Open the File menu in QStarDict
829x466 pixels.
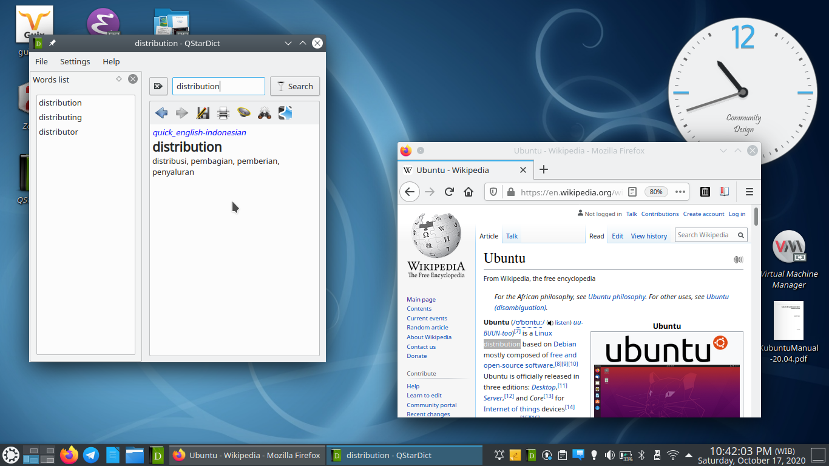pos(41,61)
